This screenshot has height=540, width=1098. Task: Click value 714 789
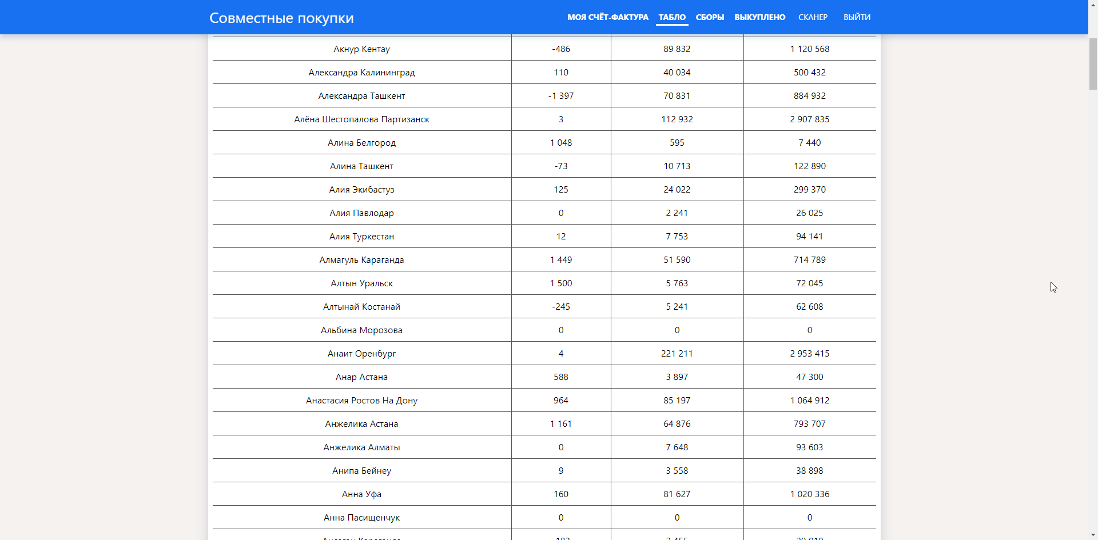pos(810,260)
